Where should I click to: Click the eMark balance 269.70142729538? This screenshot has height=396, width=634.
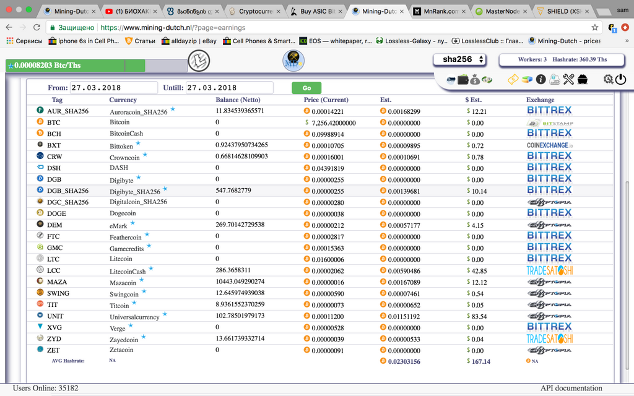pyautogui.click(x=240, y=224)
